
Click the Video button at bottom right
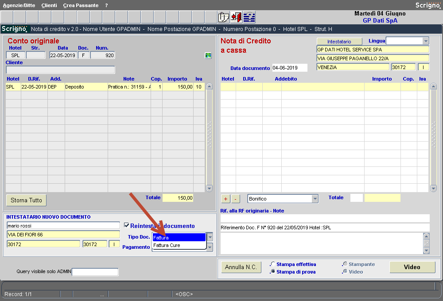click(x=412, y=267)
